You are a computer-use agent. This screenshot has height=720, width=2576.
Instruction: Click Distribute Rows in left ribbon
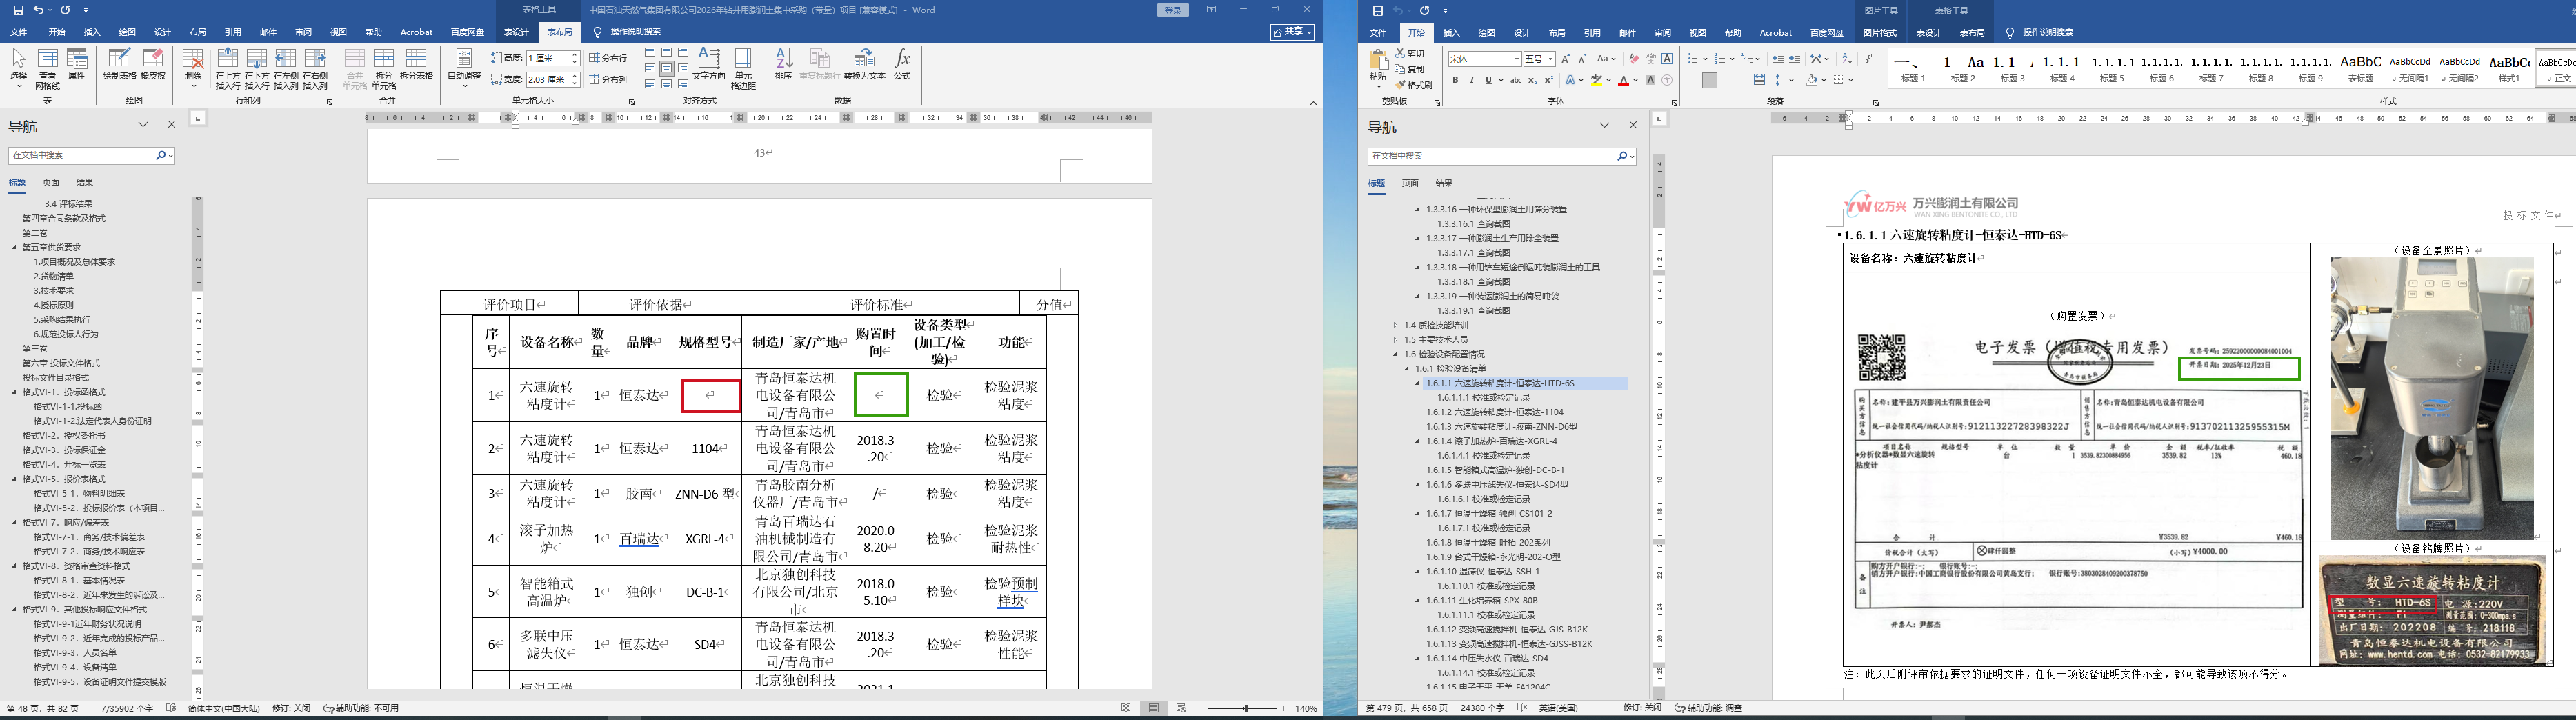[x=608, y=58]
